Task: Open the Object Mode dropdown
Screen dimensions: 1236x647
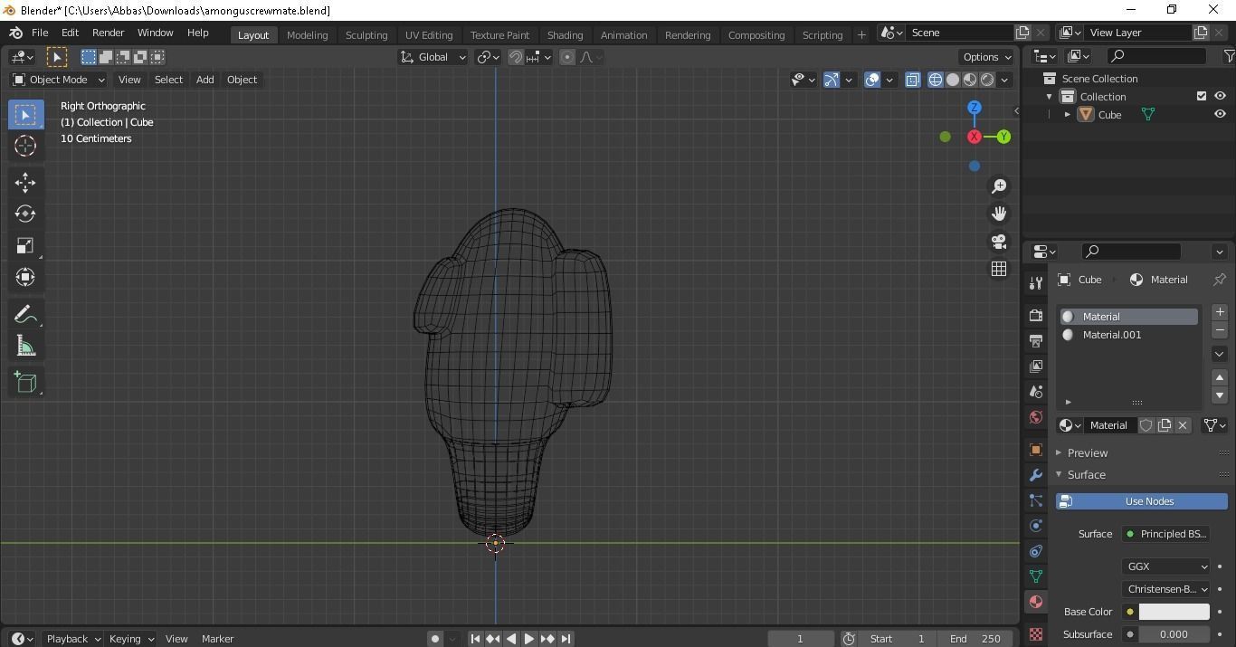Action: 59,80
